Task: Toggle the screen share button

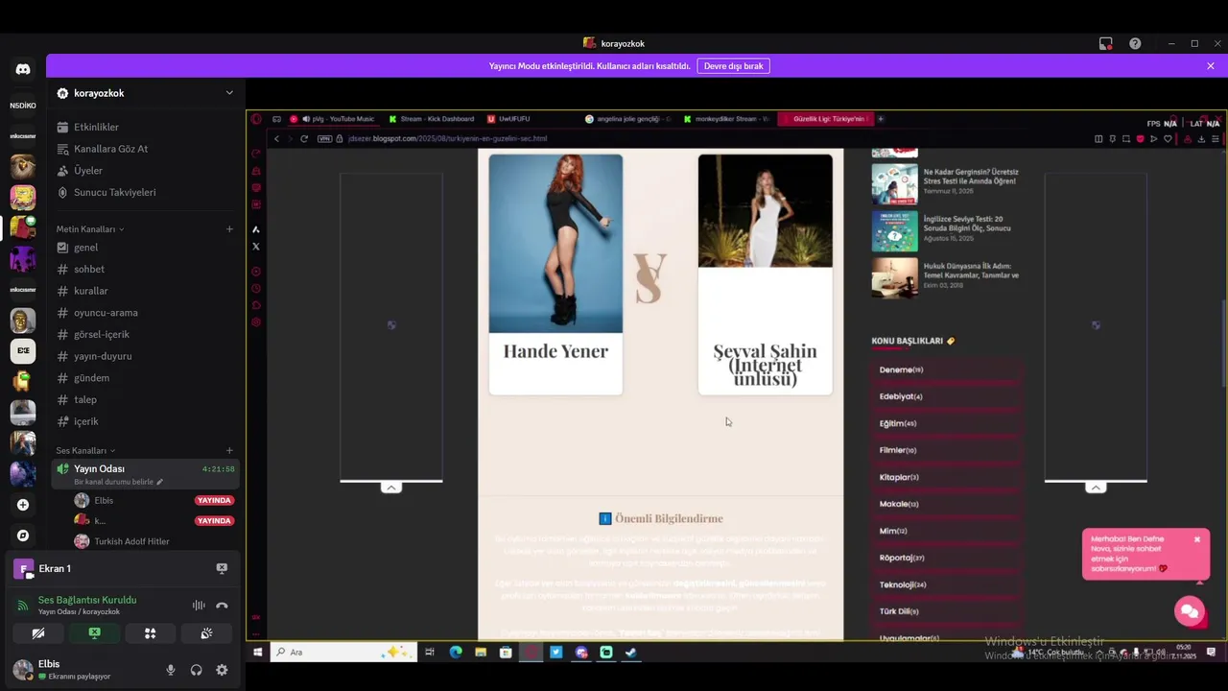Action: coord(94,633)
